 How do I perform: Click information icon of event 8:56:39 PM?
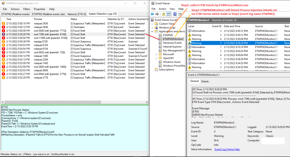(x=189, y=59)
